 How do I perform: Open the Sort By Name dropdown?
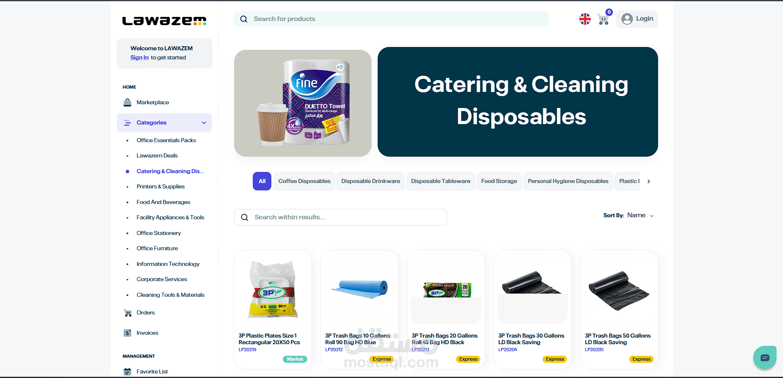[628, 215]
